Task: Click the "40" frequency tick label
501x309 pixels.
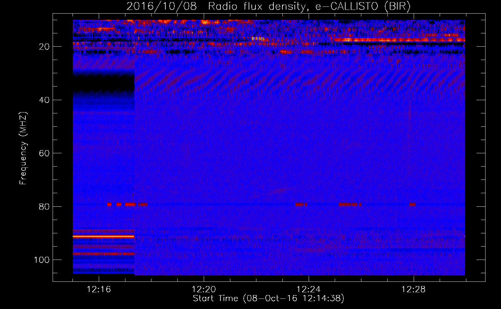Action: coord(45,100)
